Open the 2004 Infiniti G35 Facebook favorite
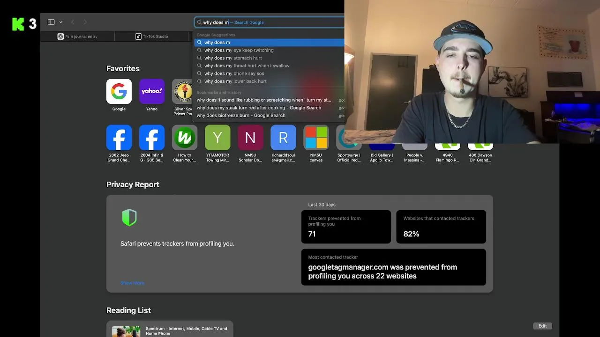 [x=152, y=138]
